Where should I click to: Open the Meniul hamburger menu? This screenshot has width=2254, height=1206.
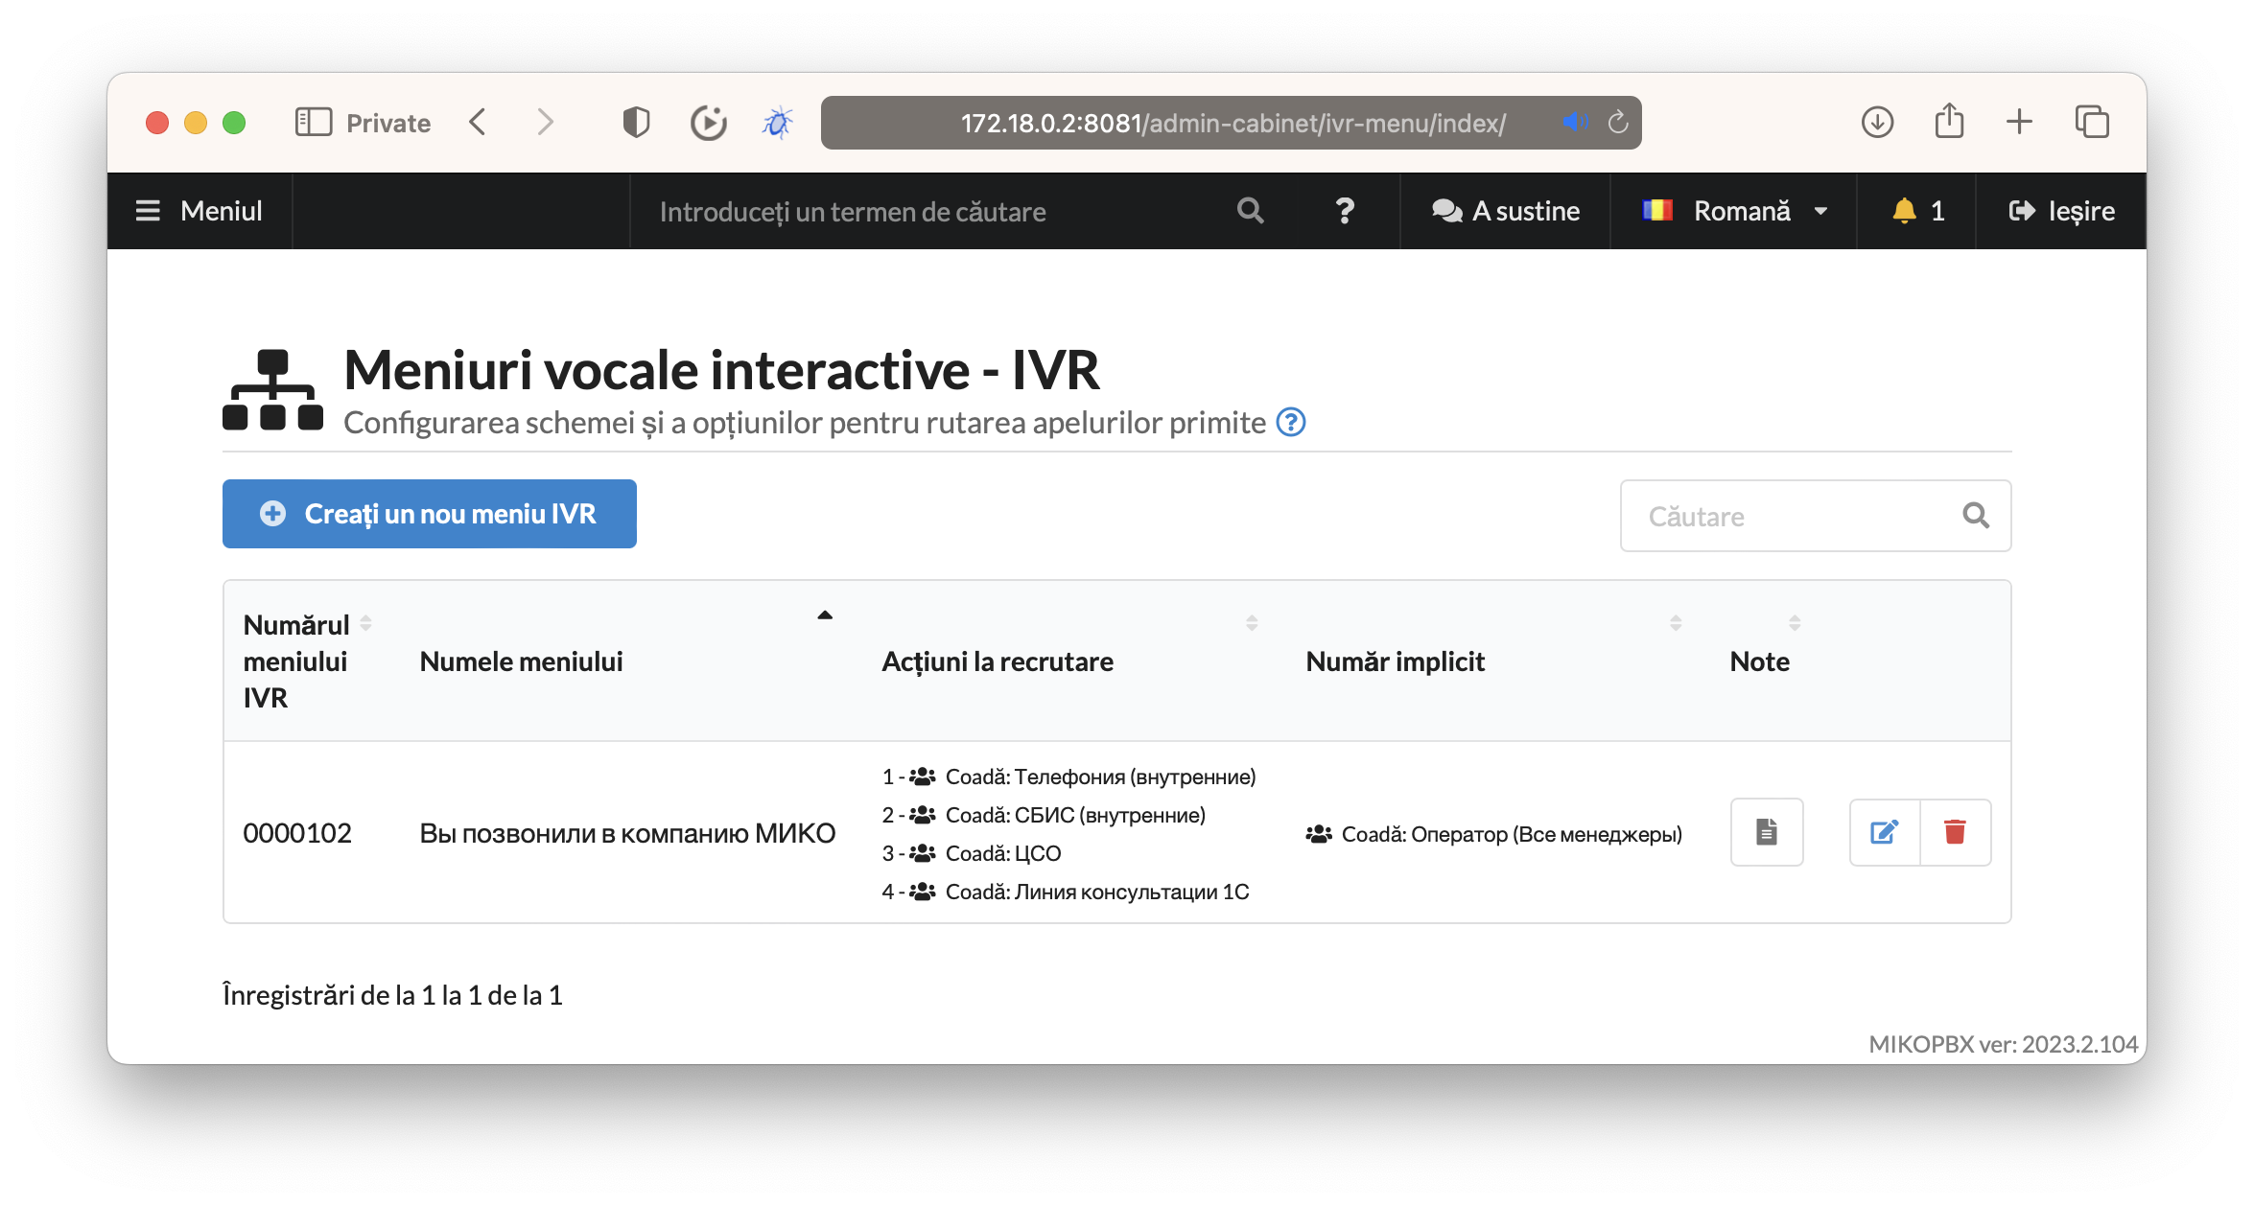point(200,211)
